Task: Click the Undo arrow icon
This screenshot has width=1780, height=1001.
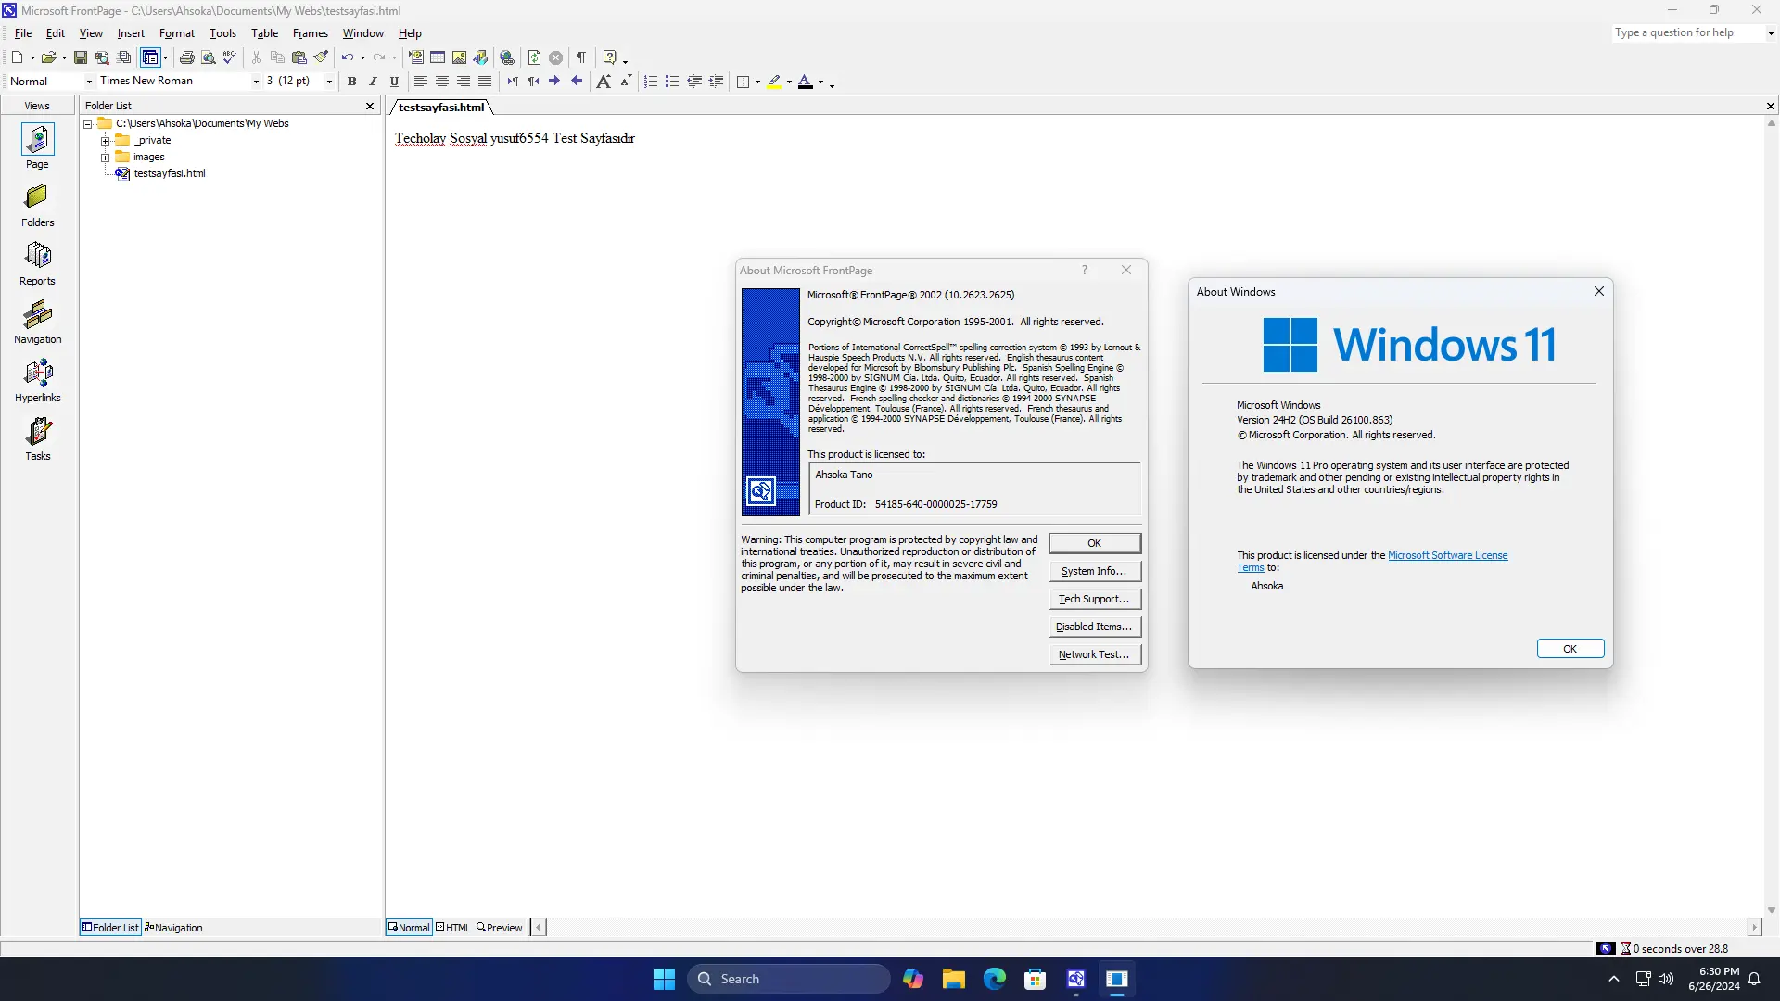Action: pos(347,57)
